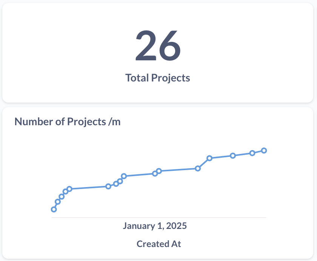The width and height of the screenshot is (317, 261).
Task: Click the fourth-to-last data point on the line
Action: tap(209, 158)
